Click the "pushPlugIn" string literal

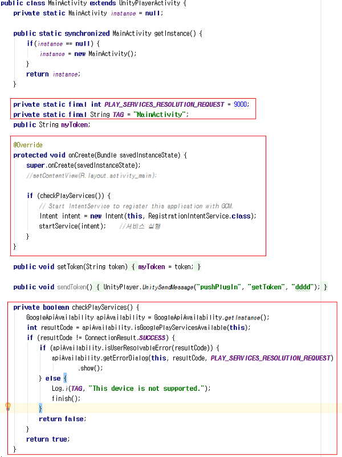pos(219,287)
